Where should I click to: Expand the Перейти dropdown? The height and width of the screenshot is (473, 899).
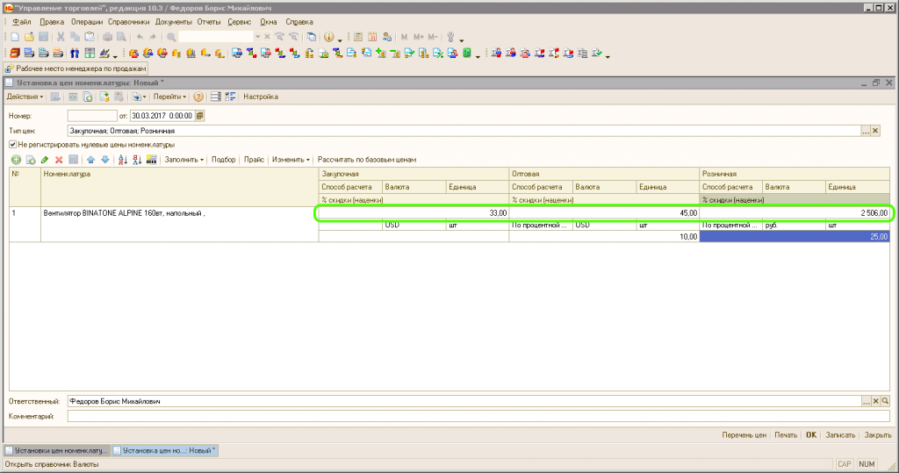coord(169,97)
